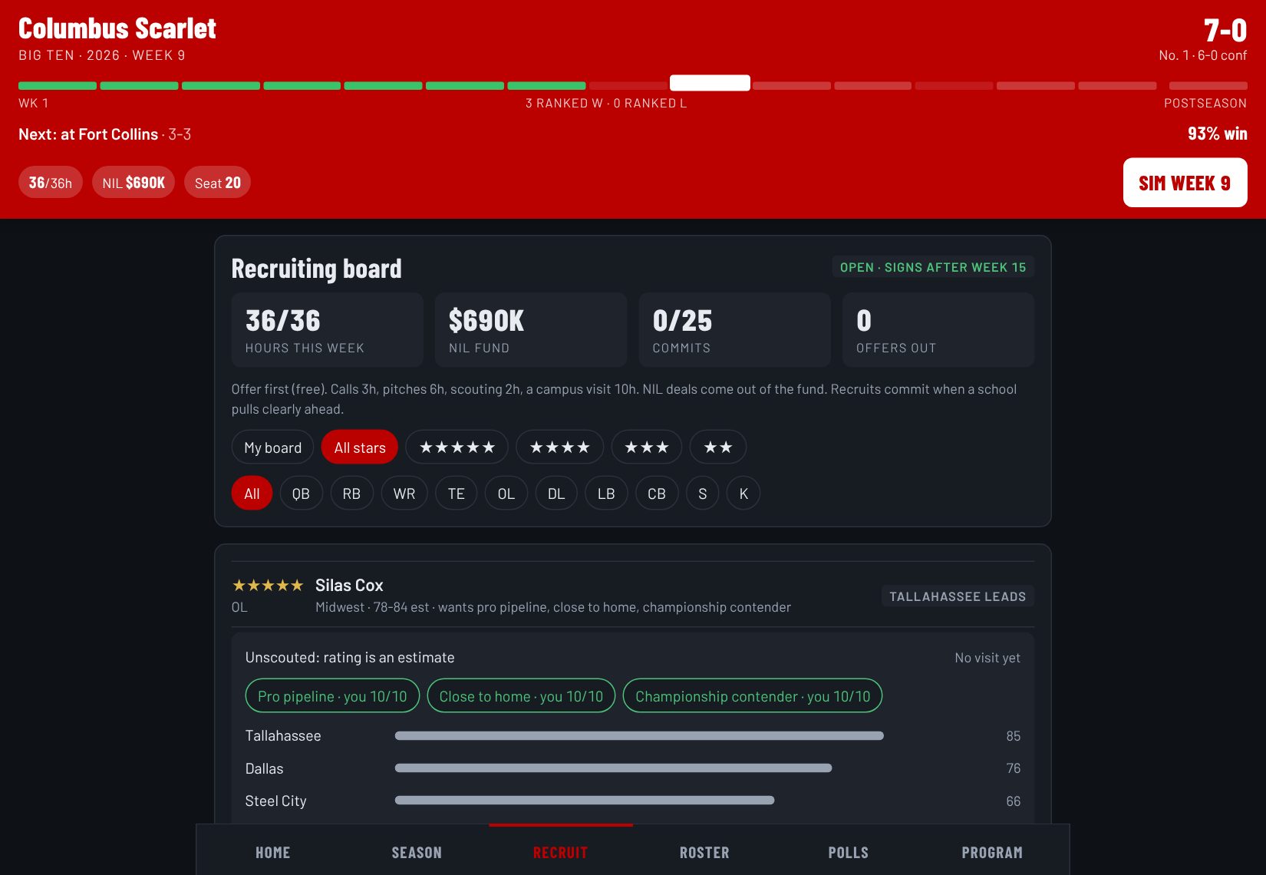This screenshot has width=1266, height=875.
Task: Select the RECRUIT tab
Action: (560, 853)
